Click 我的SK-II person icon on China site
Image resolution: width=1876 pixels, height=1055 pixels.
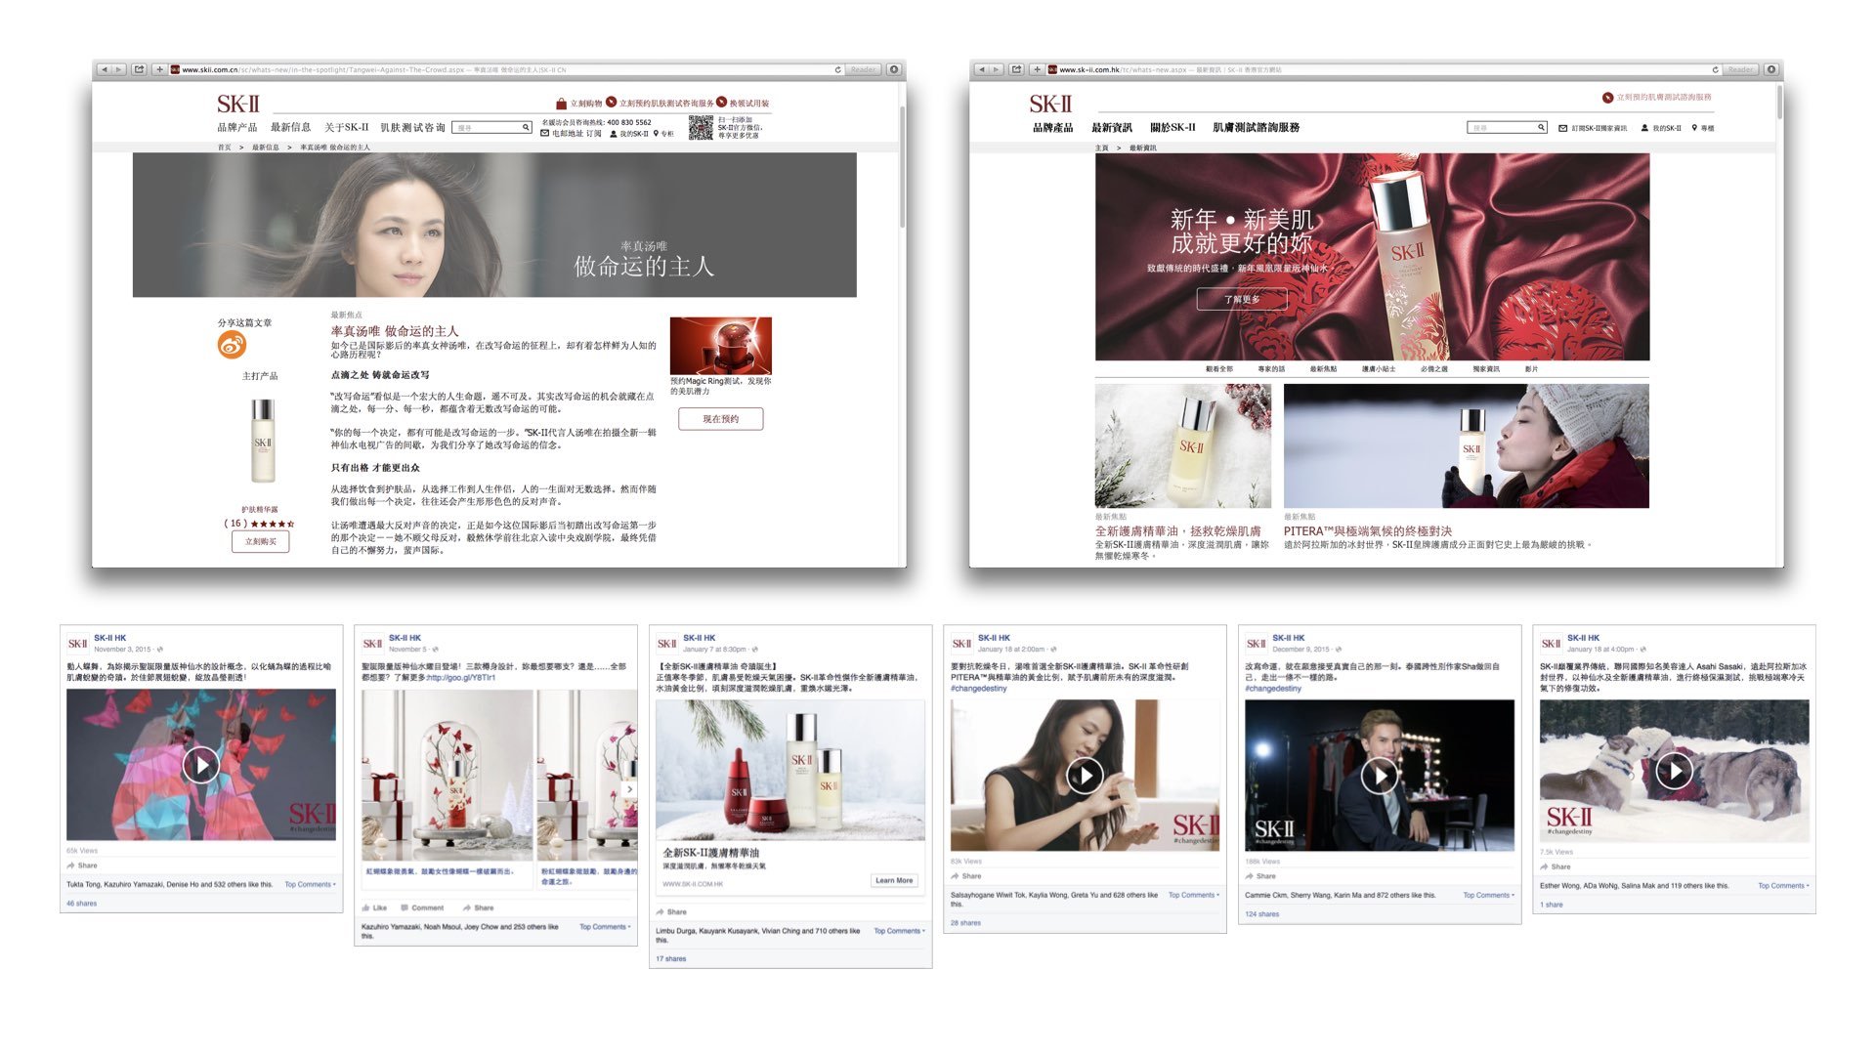613,134
